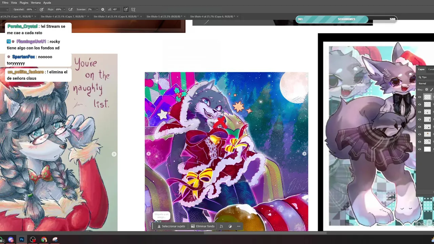Toggle visibility of fifth layer
The width and height of the screenshot is (434, 244).
pyautogui.click(x=419, y=127)
